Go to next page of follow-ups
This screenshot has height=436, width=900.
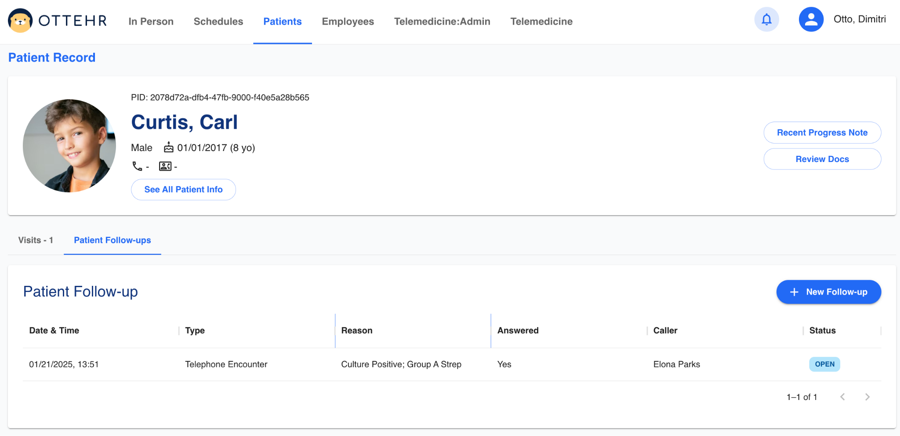coord(867,397)
